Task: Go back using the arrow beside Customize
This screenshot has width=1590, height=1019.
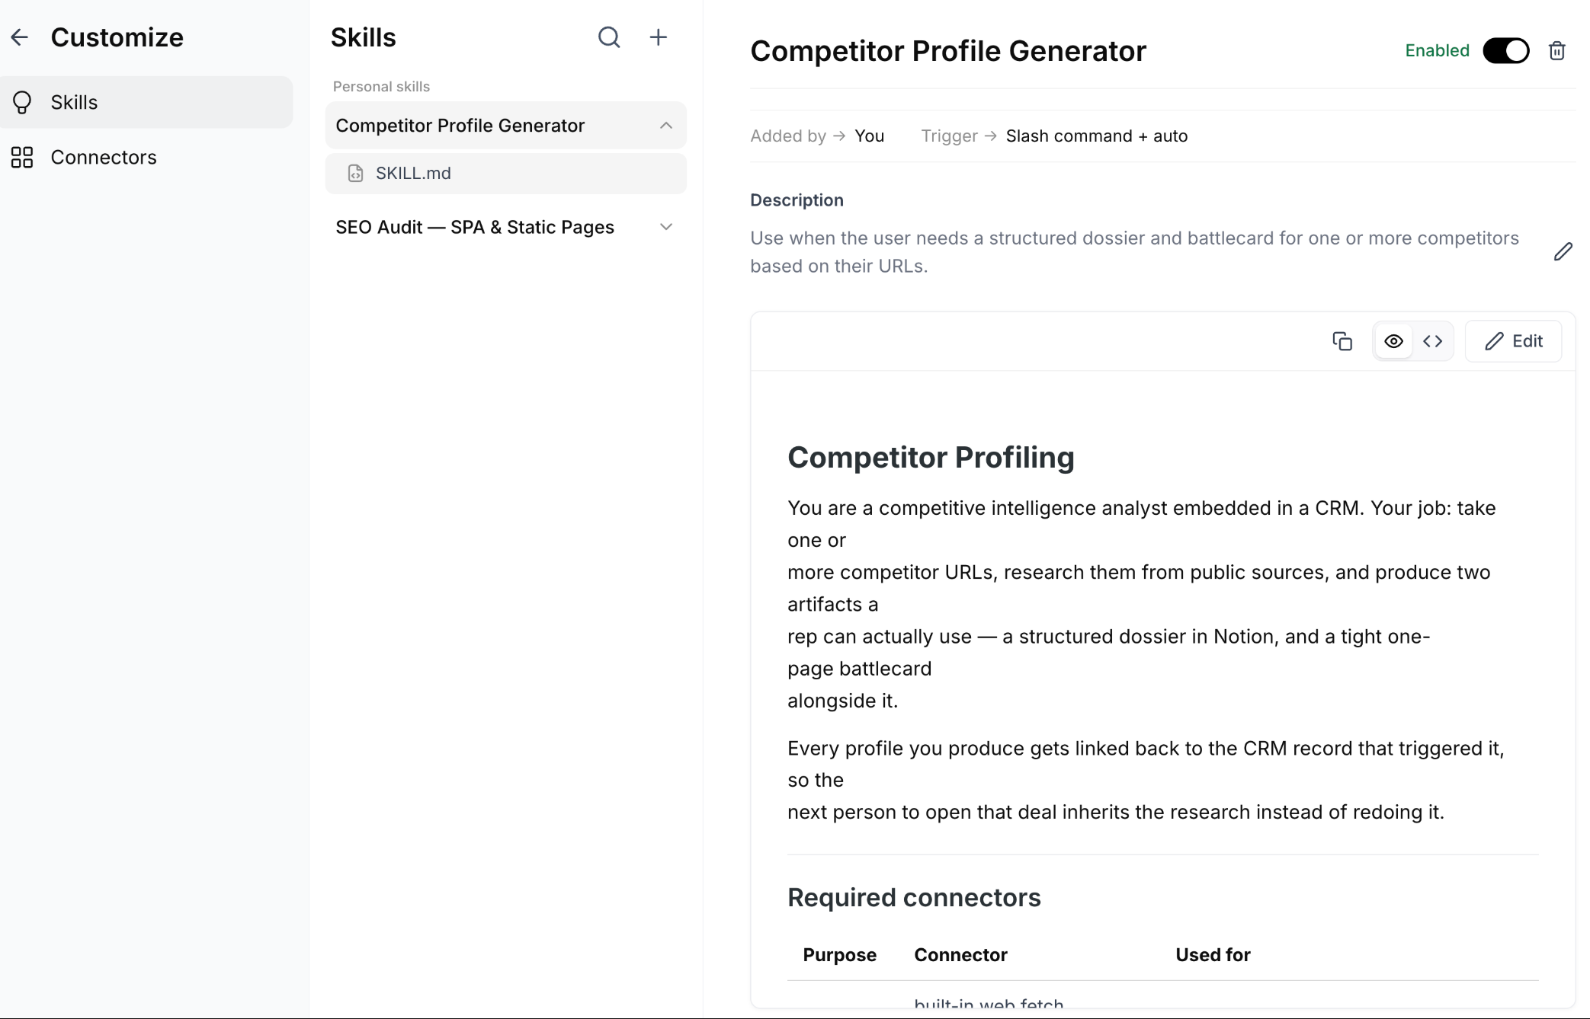Action: (20, 37)
